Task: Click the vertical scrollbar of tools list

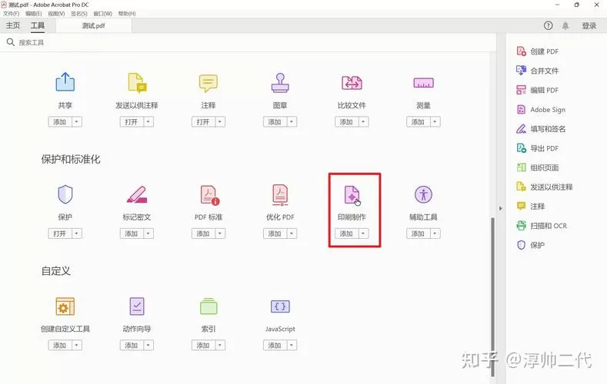Action: (x=493, y=296)
